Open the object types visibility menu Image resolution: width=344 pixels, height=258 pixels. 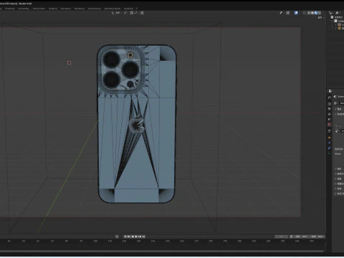click(282, 13)
